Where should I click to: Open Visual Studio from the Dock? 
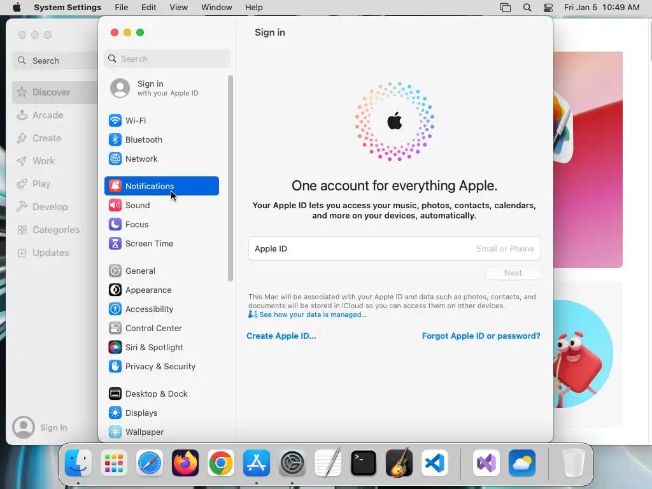coord(486,463)
